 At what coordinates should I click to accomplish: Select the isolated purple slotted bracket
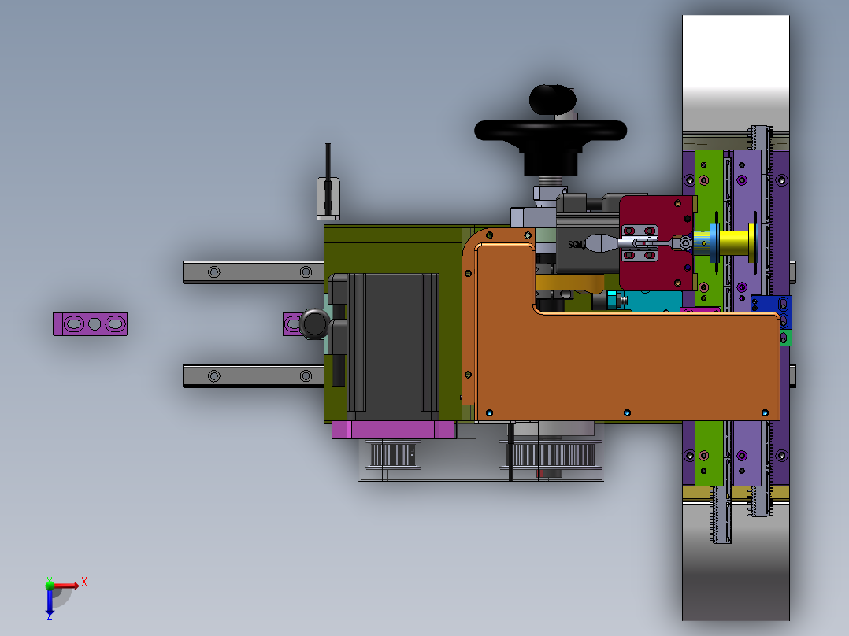point(90,324)
